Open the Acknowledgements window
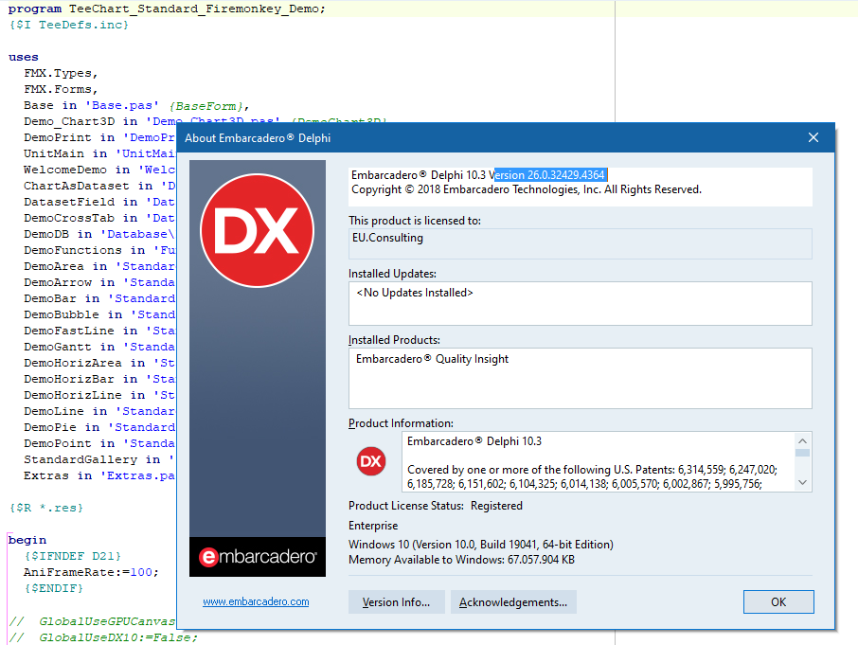Viewport: 858px width, 645px height. click(513, 601)
